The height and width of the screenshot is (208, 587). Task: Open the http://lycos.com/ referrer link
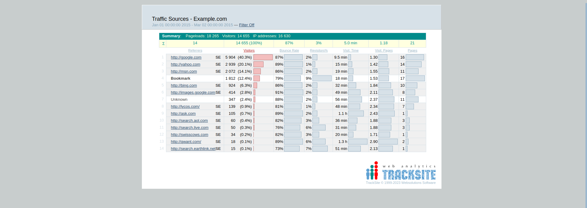pyautogui.click(x=185, y=107)
